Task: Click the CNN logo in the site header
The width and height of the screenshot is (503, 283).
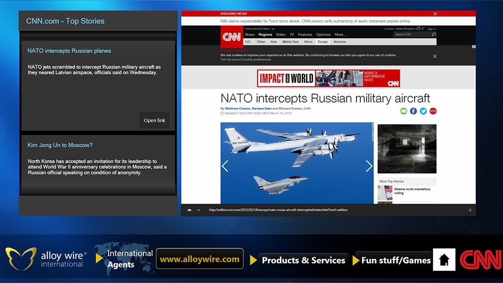Action: click(231, 37)
